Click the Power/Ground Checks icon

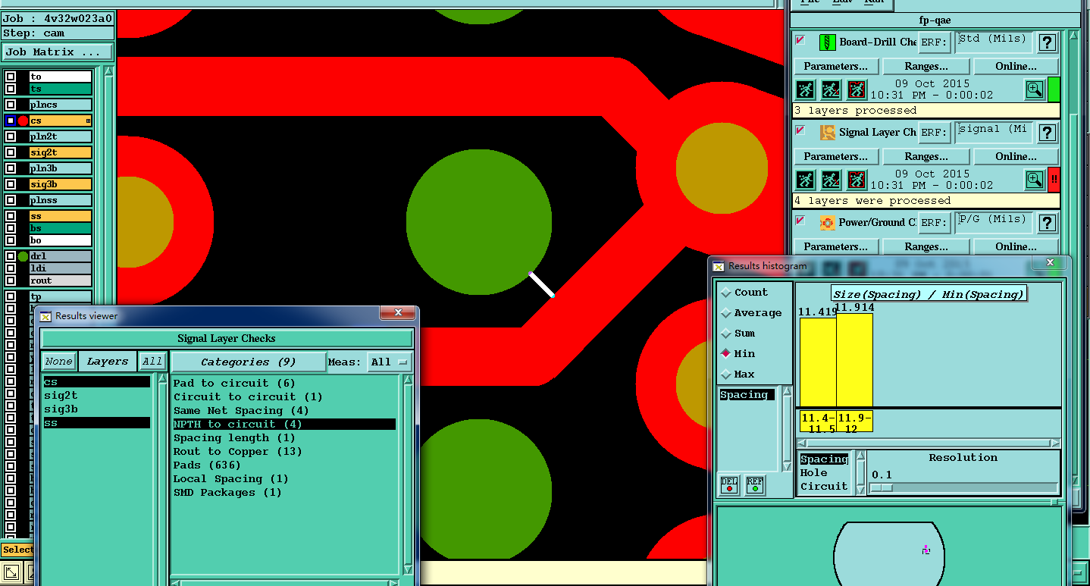[x=828, y=223]
